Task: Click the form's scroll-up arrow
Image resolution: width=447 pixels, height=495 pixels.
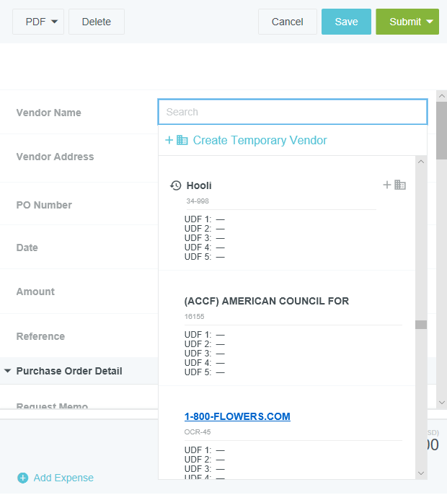Action: tap(441, 96)
